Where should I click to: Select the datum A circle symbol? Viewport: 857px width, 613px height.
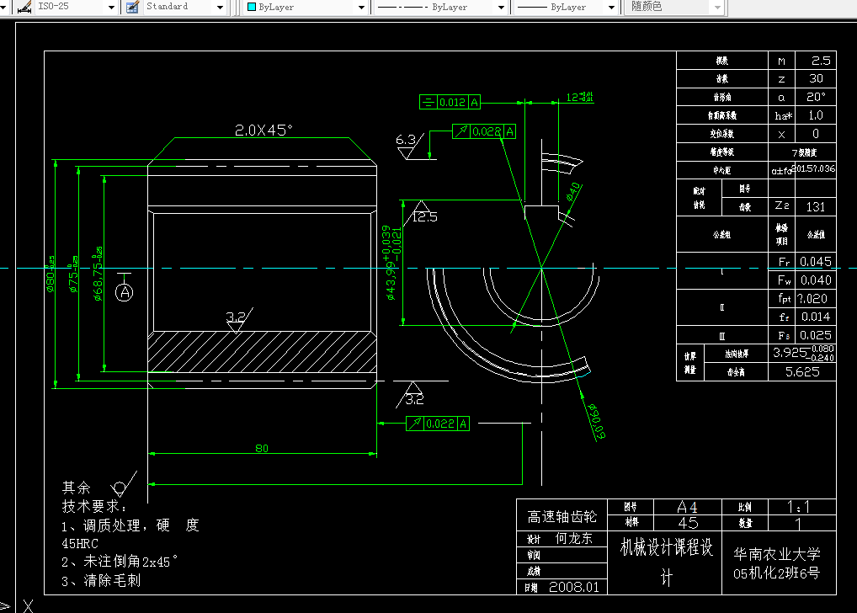coord(125,292)
